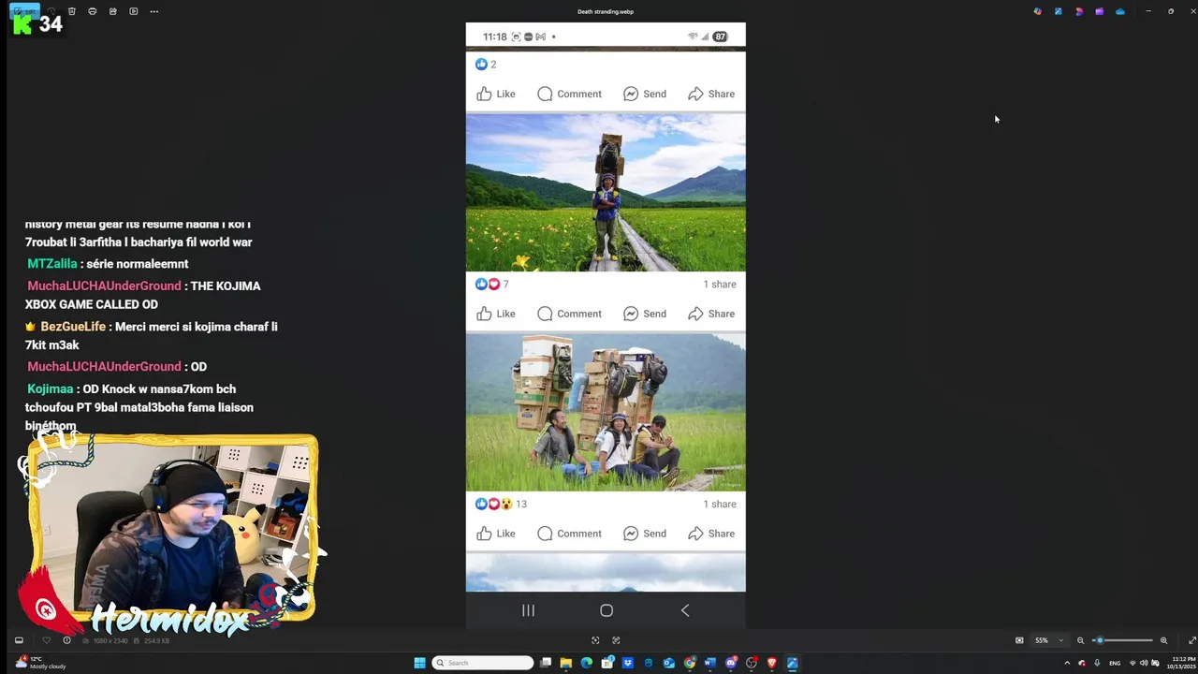1198x674 pixels.
Task: Mark the photo as favorite with heart icon
Action: (x=46, y=640)
